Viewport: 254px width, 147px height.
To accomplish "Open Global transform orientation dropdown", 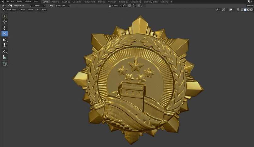I will point(115,6).
